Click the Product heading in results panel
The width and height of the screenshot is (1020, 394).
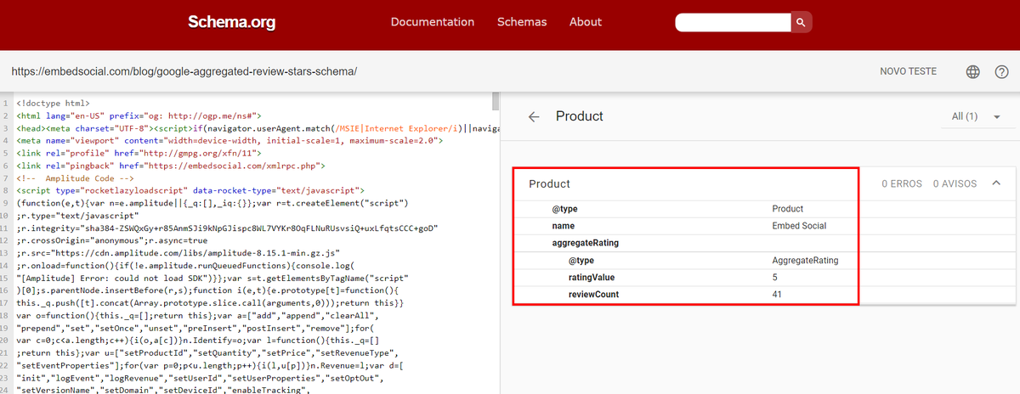coord(549,183)
